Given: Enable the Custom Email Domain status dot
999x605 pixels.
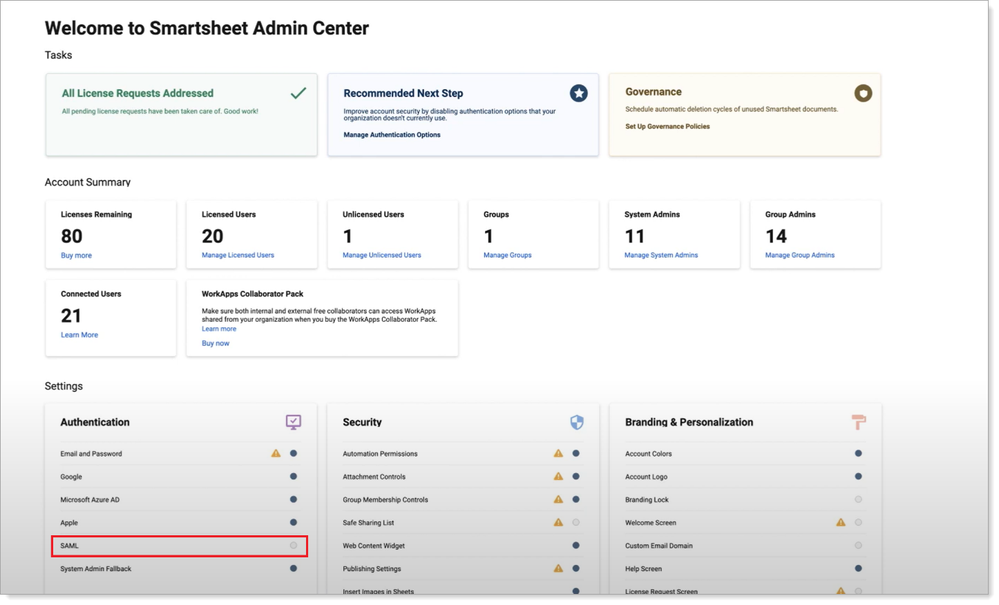Looking at the screenshot, I should click(x=858, y=546).
